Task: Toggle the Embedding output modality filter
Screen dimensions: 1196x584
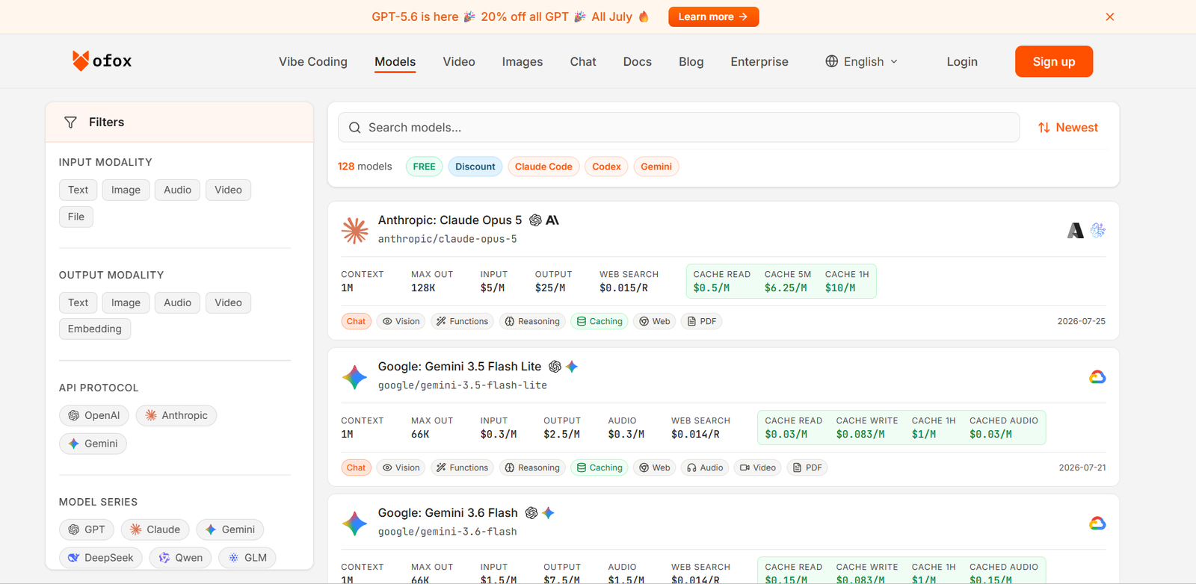Action: pyautogui.click(x=95, y=329)
